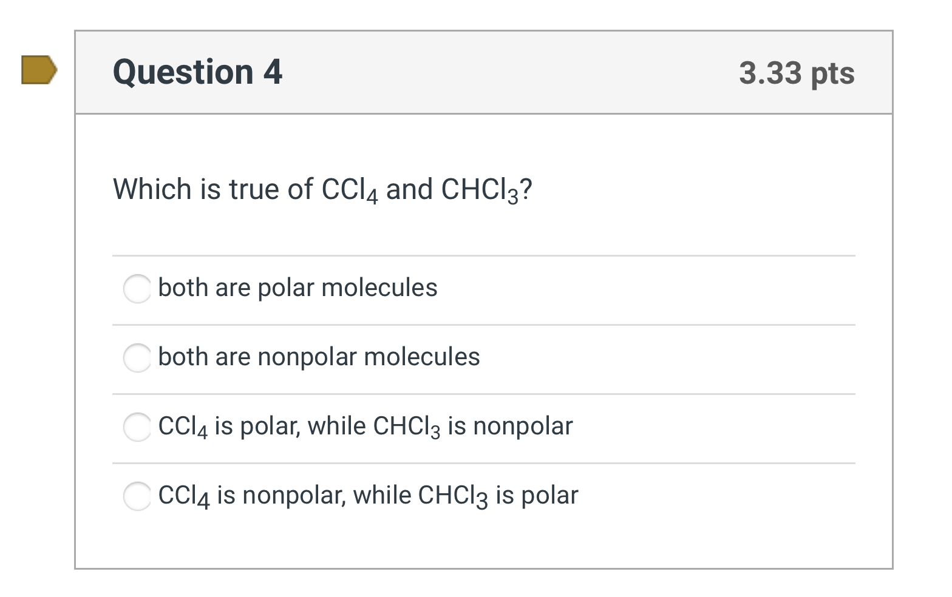Click the '3.33 pts' label
This screenshot has width=952, height=597.
coord(797,73)
